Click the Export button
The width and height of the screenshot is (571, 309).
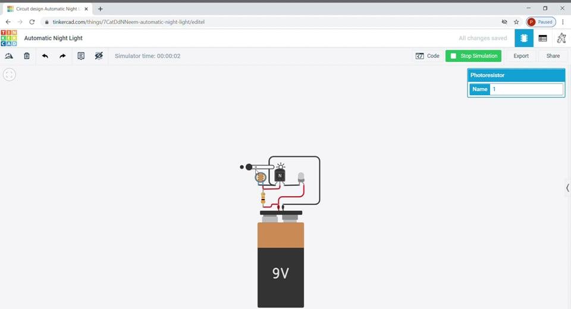521,56
